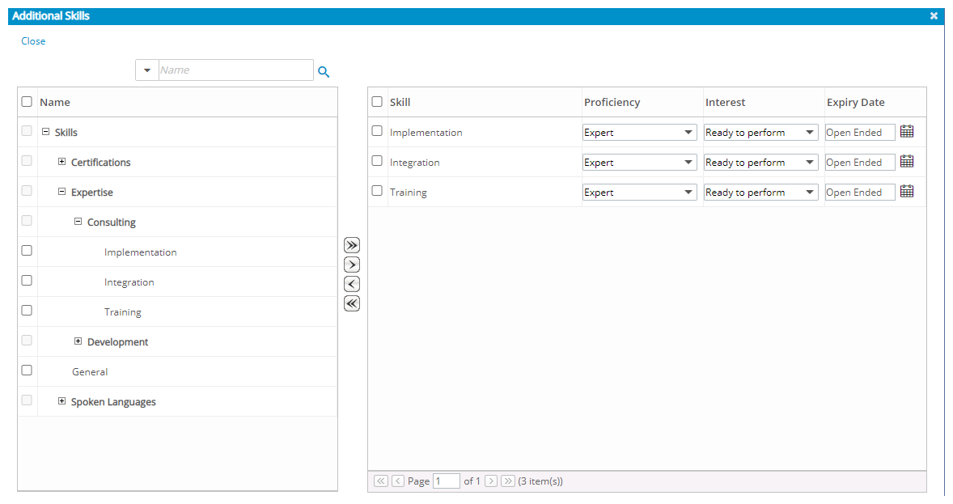Click the Proficiency column header

tap(612, 102)
